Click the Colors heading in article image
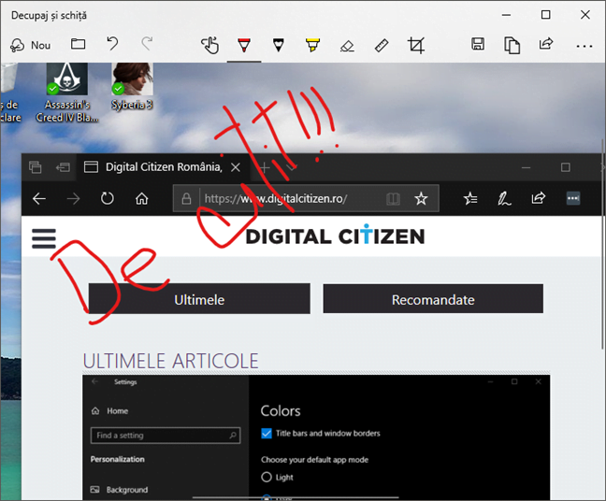Screen dimensions: 606x501 (x=281, y=410)
